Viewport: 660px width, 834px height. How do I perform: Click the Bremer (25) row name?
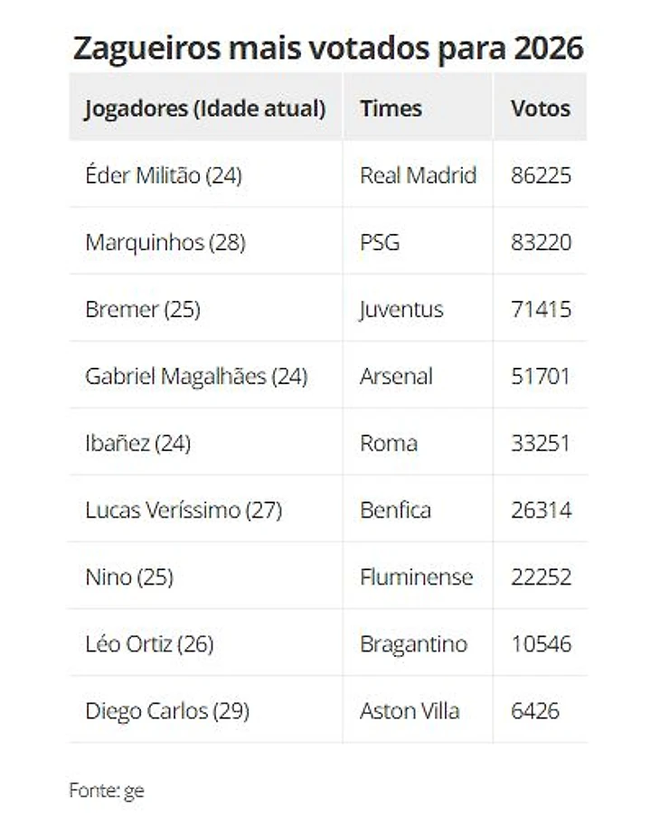point(142,309)
